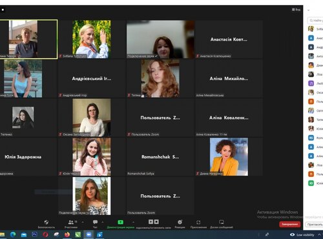
Task: Open Photoshop from the taskbar
Action: point(34,234)
